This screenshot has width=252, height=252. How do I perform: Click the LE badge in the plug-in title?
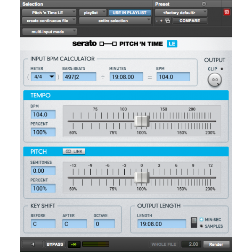tap(172, 44)
